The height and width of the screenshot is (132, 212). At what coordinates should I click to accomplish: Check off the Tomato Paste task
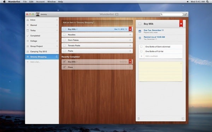click(x=64, y=45)
